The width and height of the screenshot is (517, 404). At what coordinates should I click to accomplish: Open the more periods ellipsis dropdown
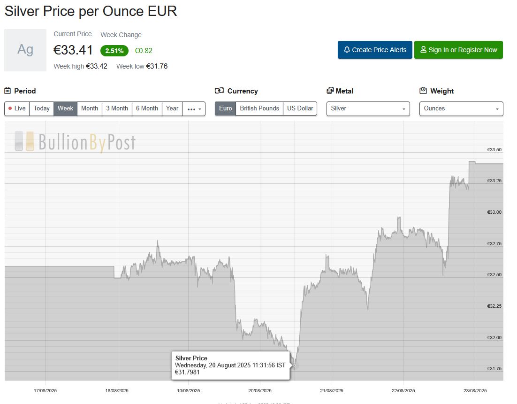(194, 109)
